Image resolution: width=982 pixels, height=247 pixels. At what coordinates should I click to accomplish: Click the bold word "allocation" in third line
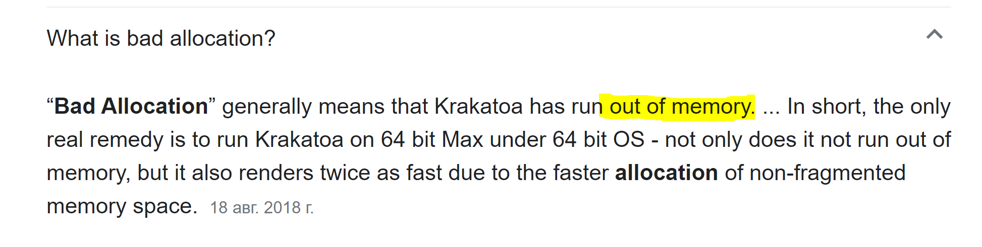[666, 173]
